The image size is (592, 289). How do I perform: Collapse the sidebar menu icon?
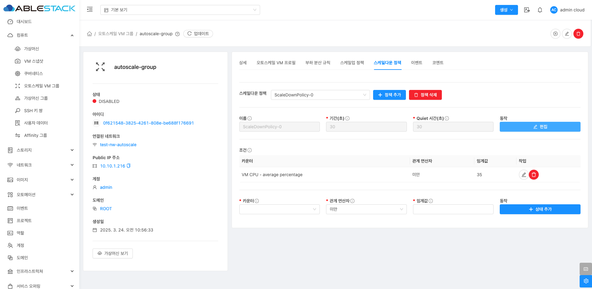(x=90, y=10)
